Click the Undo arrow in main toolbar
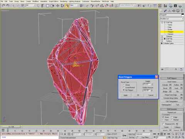Image resolution: width=185 pixels, height=139 pixels. [x=3, y=5]
